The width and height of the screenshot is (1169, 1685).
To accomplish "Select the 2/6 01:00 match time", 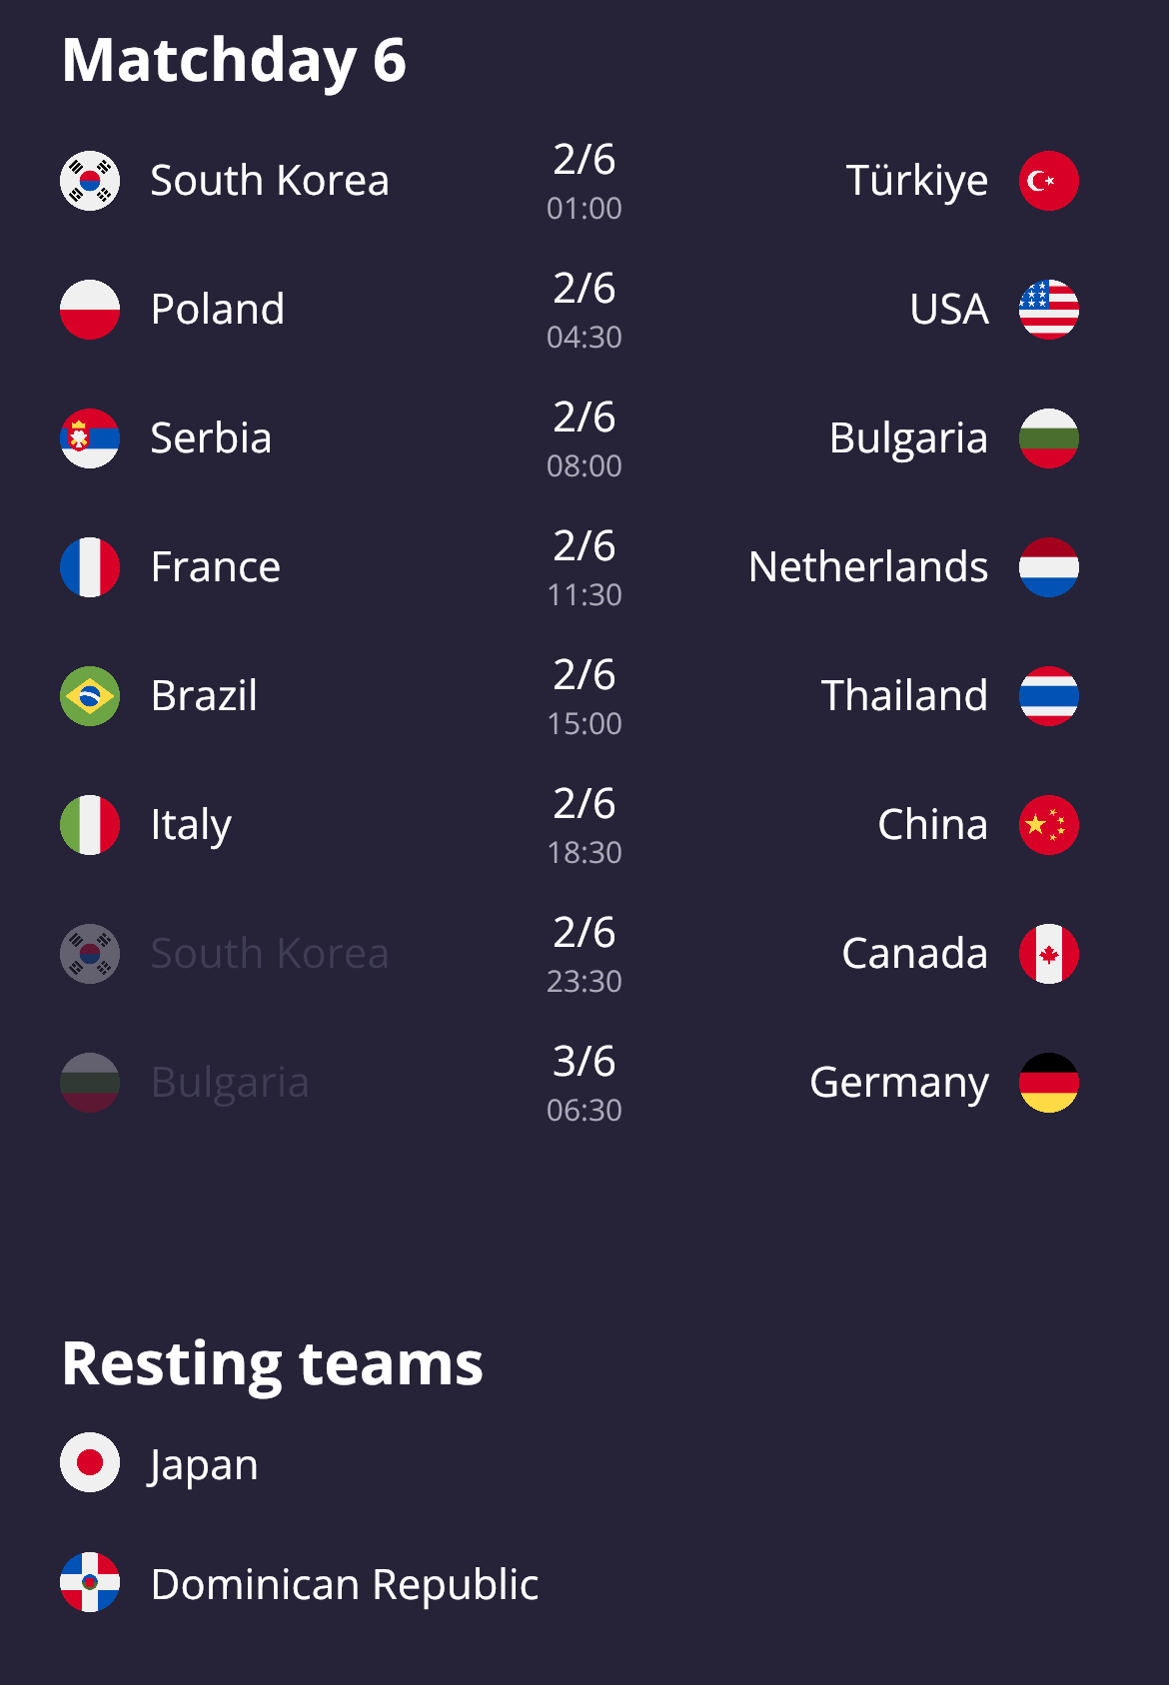I will tap(584, 181).
